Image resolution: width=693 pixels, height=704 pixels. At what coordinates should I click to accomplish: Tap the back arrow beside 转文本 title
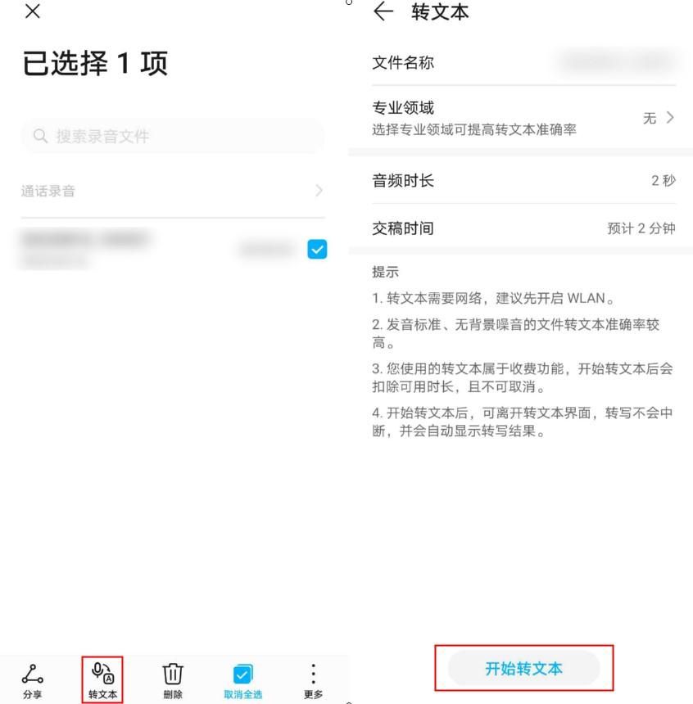click(x=383, y=11)
